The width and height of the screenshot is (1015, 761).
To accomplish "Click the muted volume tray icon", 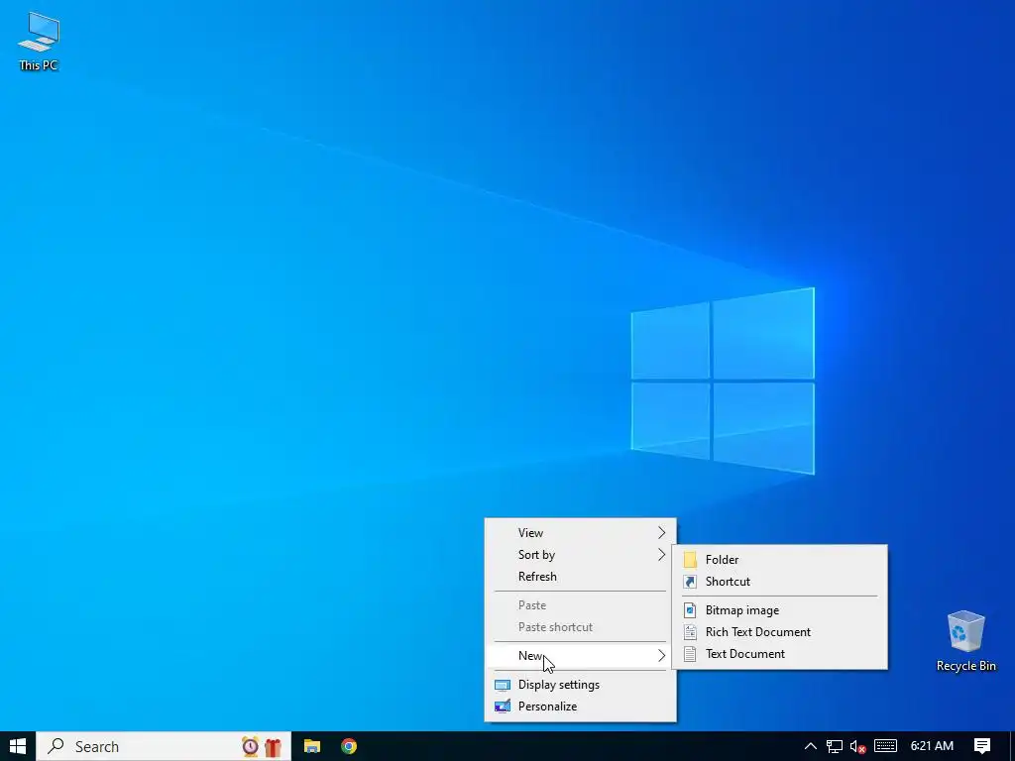I will coord(858,747).
